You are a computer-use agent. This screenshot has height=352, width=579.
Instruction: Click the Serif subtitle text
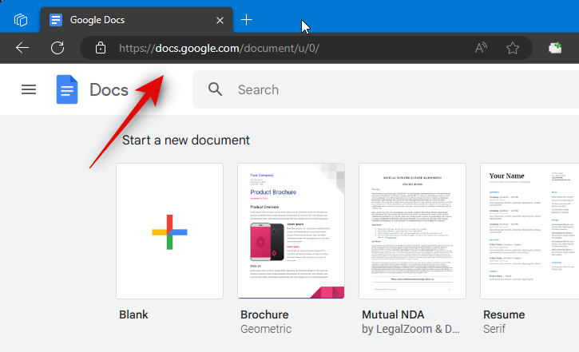(x=494, y=329)
